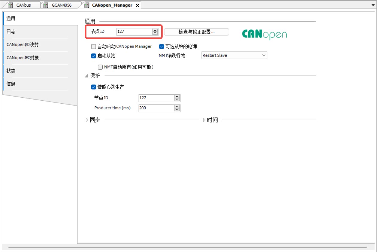Image resolution: width=377 pixels, height=252 pixels.
Task: Enable 自动启动CANopen Manager checkbox
Action: coord(94,47)
